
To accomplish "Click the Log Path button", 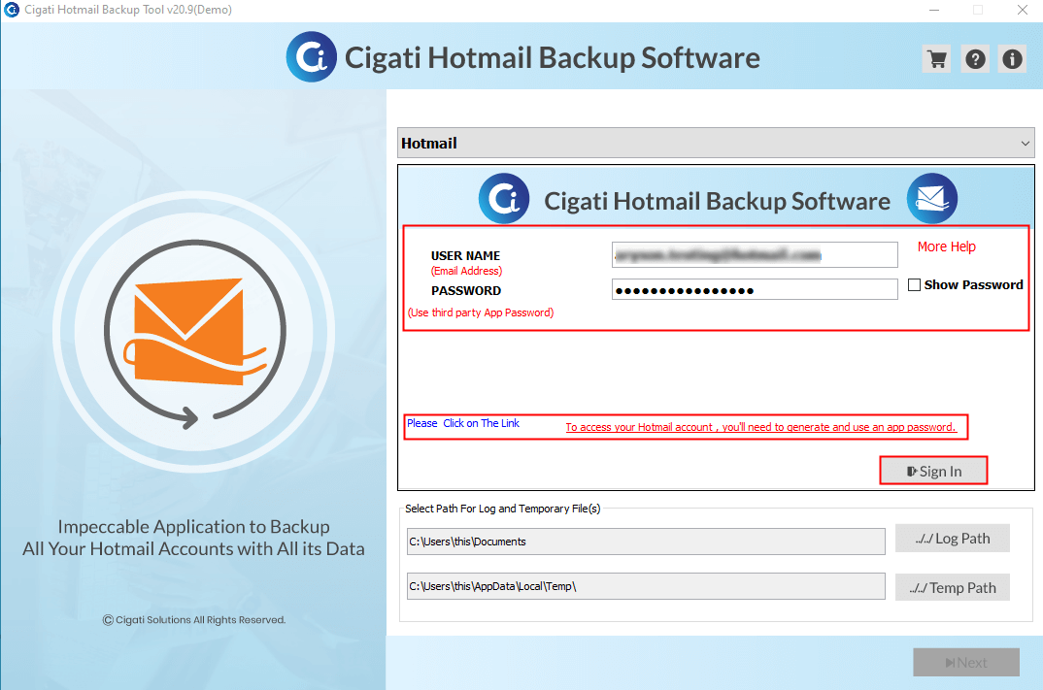I will point(953,539).
